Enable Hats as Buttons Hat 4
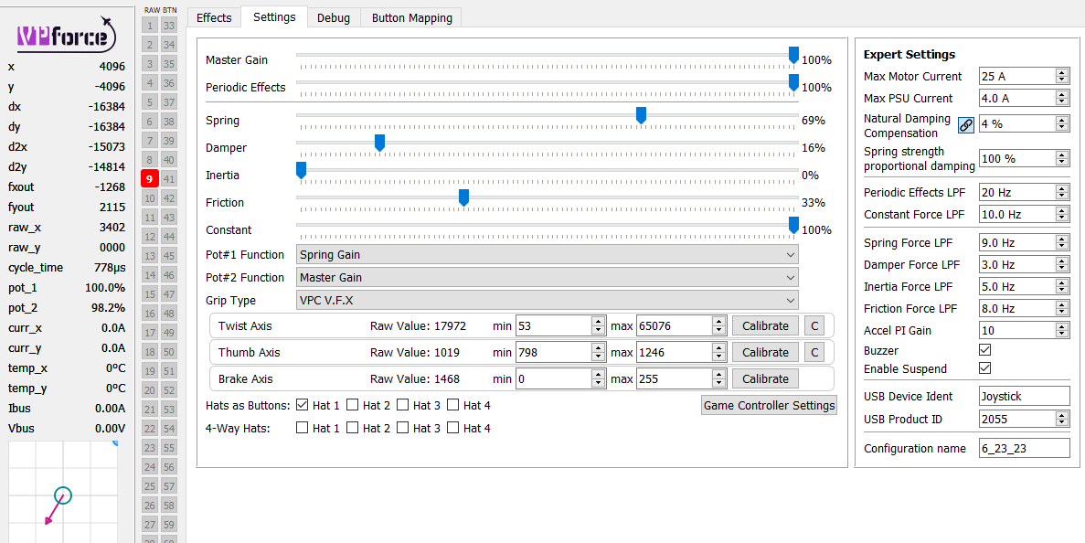The image size is (1085, 543). (x=453, y=405)
